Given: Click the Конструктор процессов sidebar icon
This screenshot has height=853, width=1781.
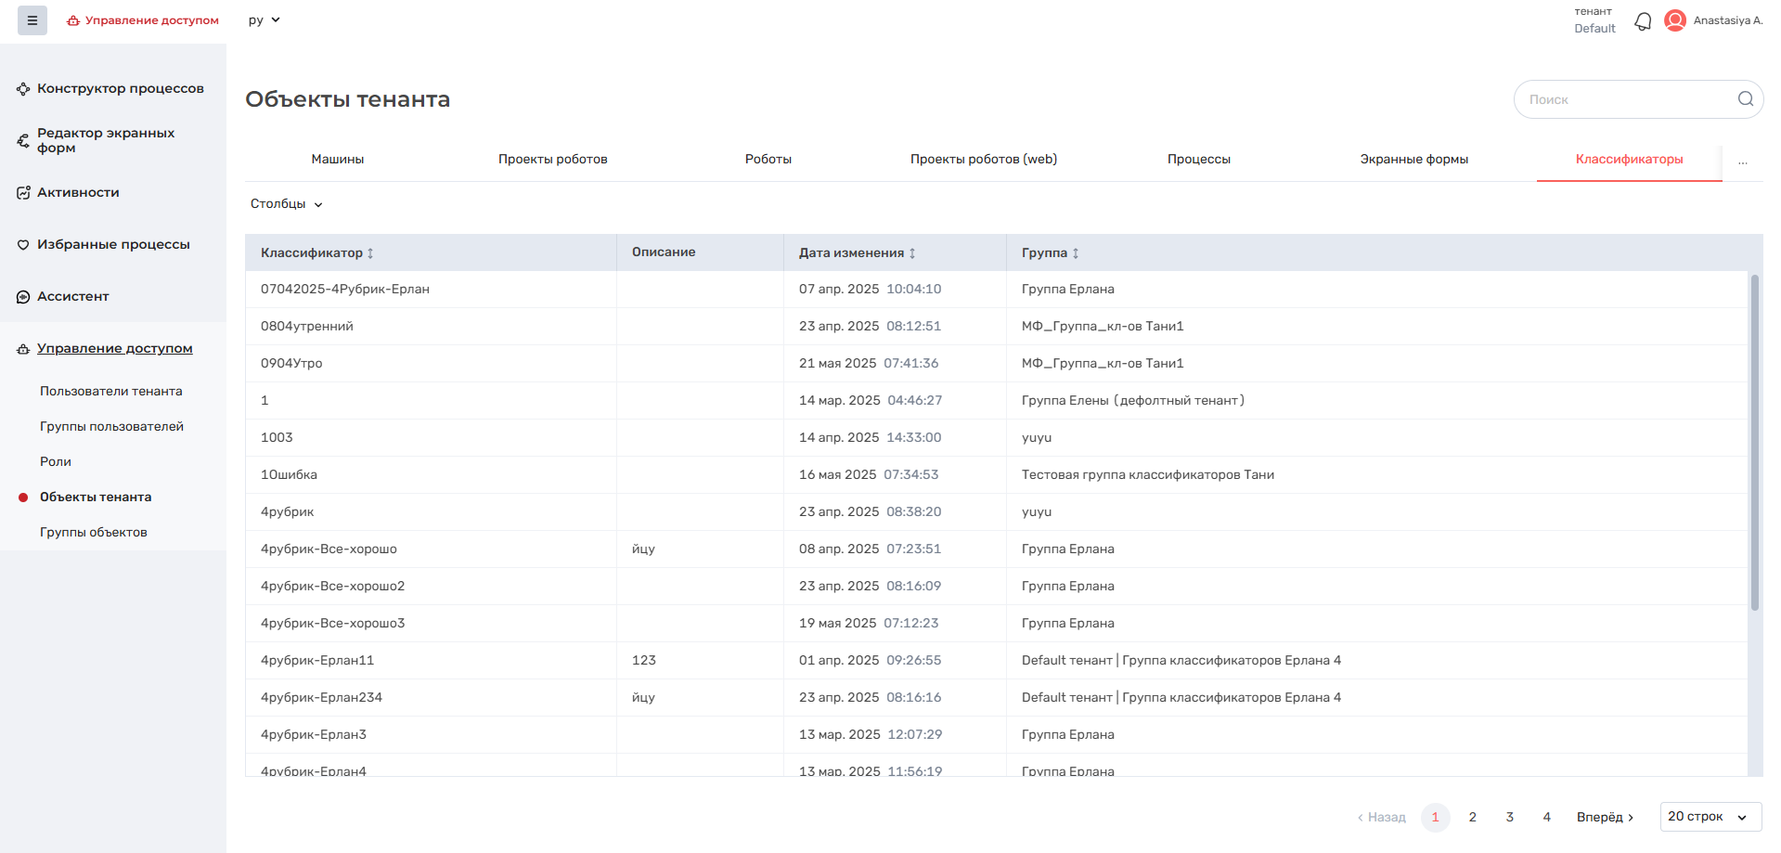Looking at the screenshot, I should click(x=23, y=89).
